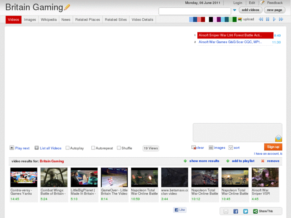Viewport: 291px width, 218px height.
Task: Share on Twitter bird icon
Action: [x=245, y=211]
